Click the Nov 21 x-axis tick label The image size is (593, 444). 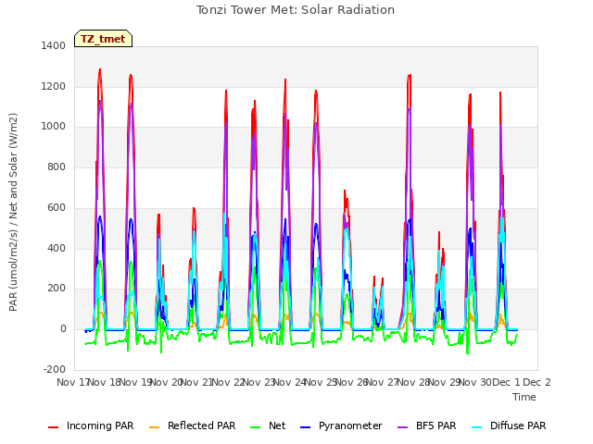click(x=197, y=382)
